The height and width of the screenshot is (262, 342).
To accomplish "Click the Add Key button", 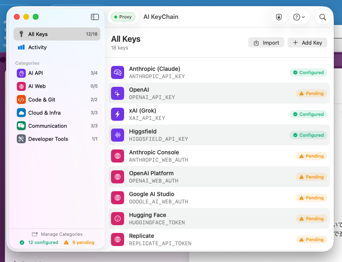I will (307, 43).
